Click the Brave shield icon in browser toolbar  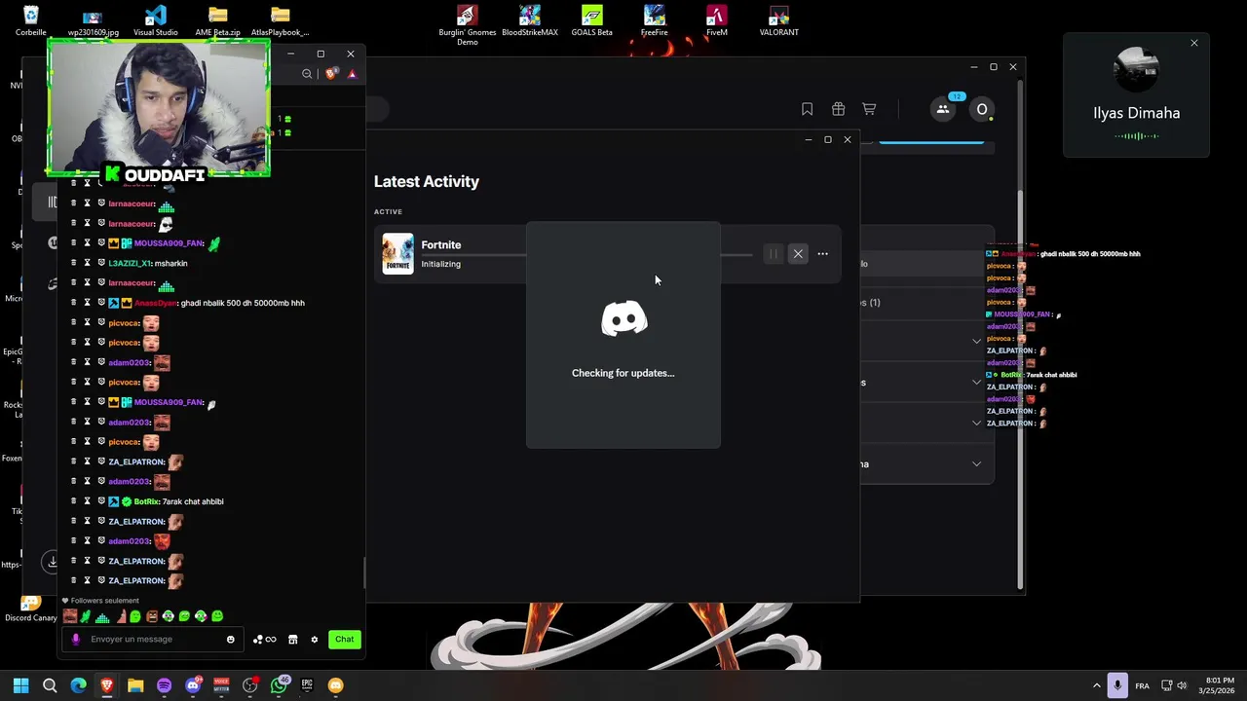pyautogui.click(x=332, y=74)
